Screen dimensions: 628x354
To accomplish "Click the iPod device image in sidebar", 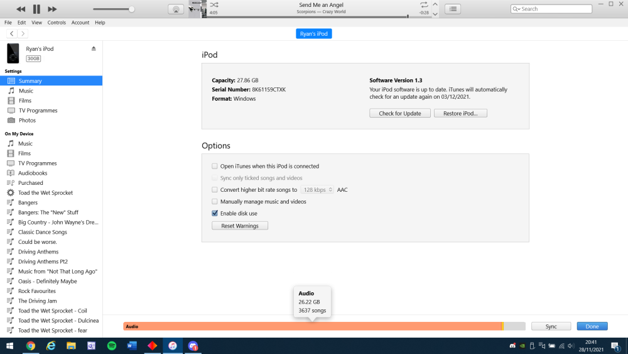I will (13, 53).
